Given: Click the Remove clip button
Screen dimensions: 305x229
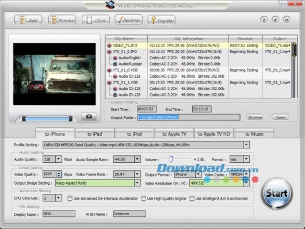Looking at the screenshot, I should (x=62, y=20).
